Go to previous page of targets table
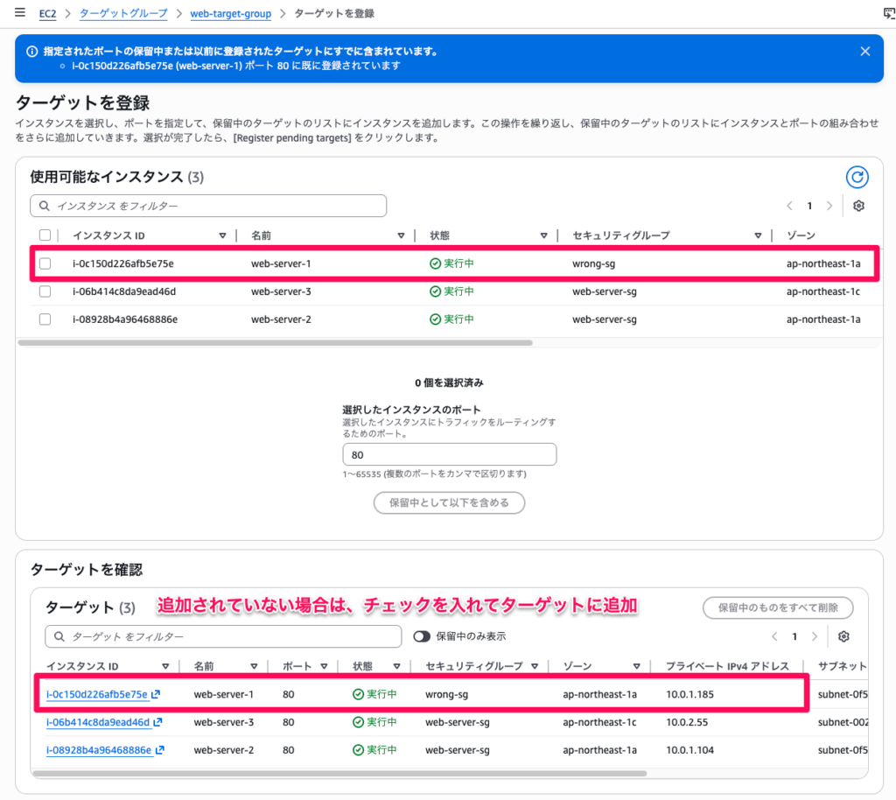This screenshot has height=800, width=896. (773, 636)
